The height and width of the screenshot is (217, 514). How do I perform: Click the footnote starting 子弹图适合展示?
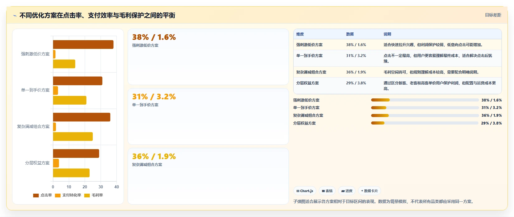pos(384,202)
